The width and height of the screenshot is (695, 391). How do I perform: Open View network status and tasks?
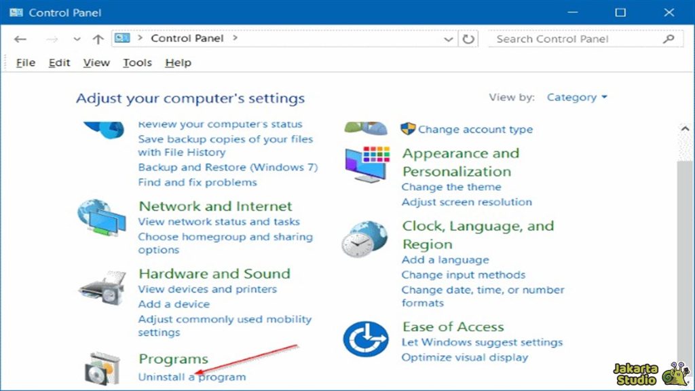point(219,222)
